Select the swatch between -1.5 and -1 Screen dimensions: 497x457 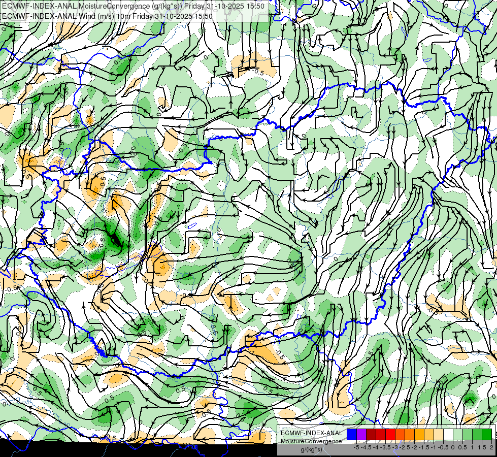point(429,434)
